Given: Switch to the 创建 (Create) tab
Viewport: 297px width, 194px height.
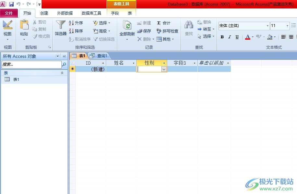Looking at the screenshot, I should tap(44, 13).
